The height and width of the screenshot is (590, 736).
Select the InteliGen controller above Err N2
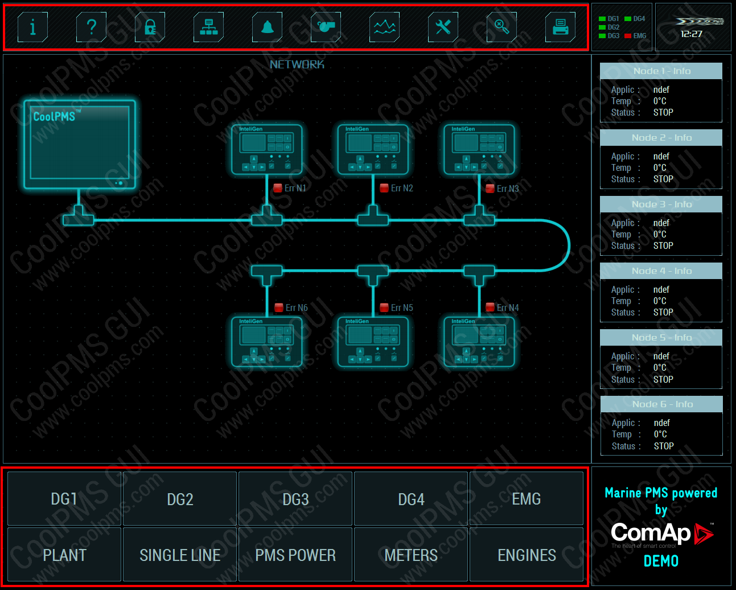(373, 149)
